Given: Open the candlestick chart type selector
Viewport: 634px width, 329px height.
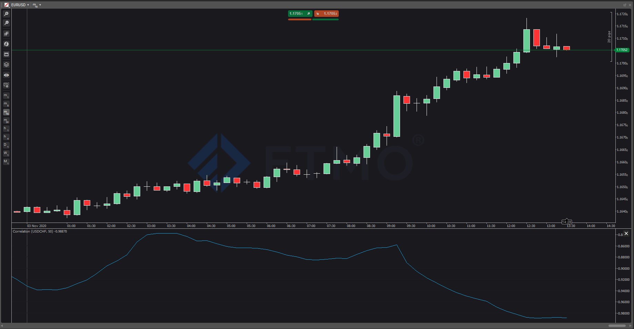Looking at the screenshot, I should 6,33.
